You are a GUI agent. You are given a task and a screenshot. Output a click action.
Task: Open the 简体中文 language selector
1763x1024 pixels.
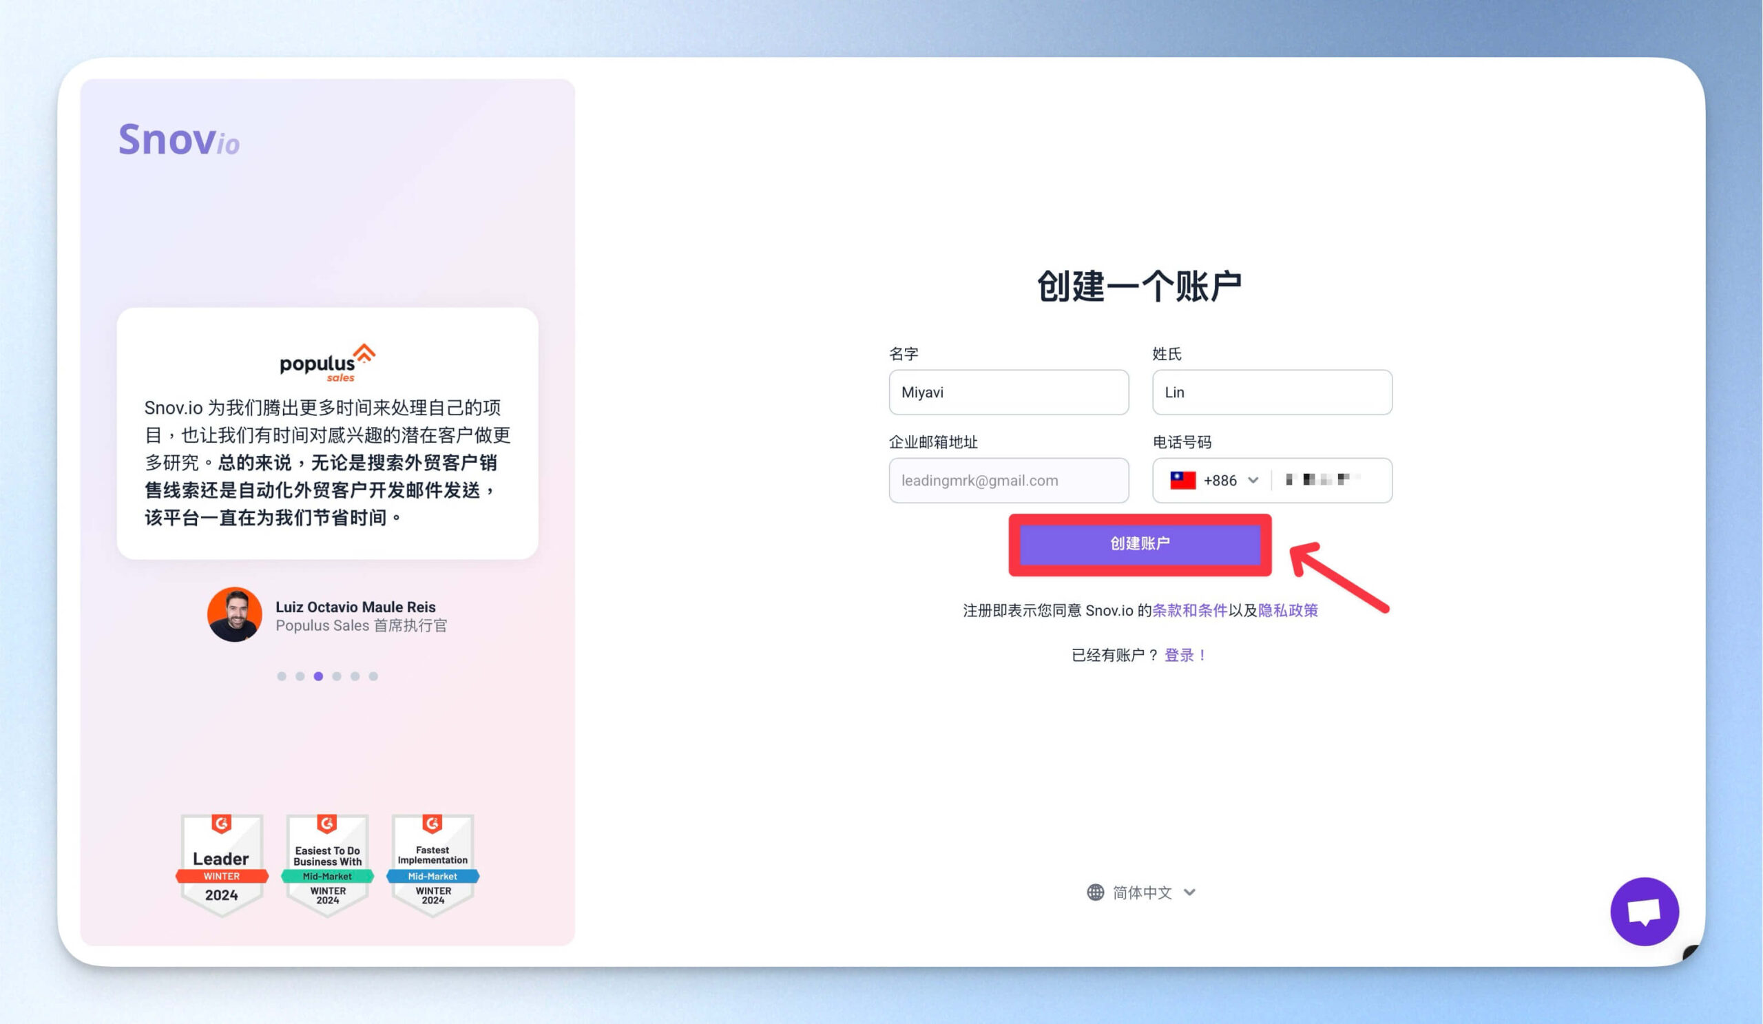coord(1142,892)
